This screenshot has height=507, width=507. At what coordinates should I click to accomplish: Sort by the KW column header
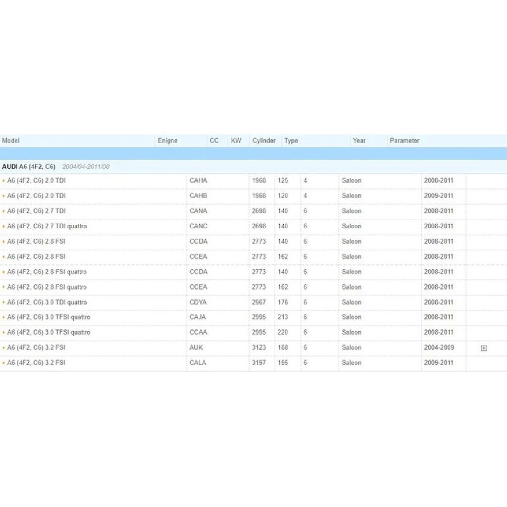tap(236, 141)
